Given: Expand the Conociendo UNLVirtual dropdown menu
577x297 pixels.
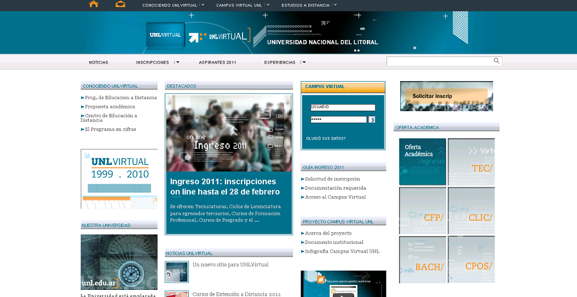Looking at the screenshot, I should [x=172, y=5].
